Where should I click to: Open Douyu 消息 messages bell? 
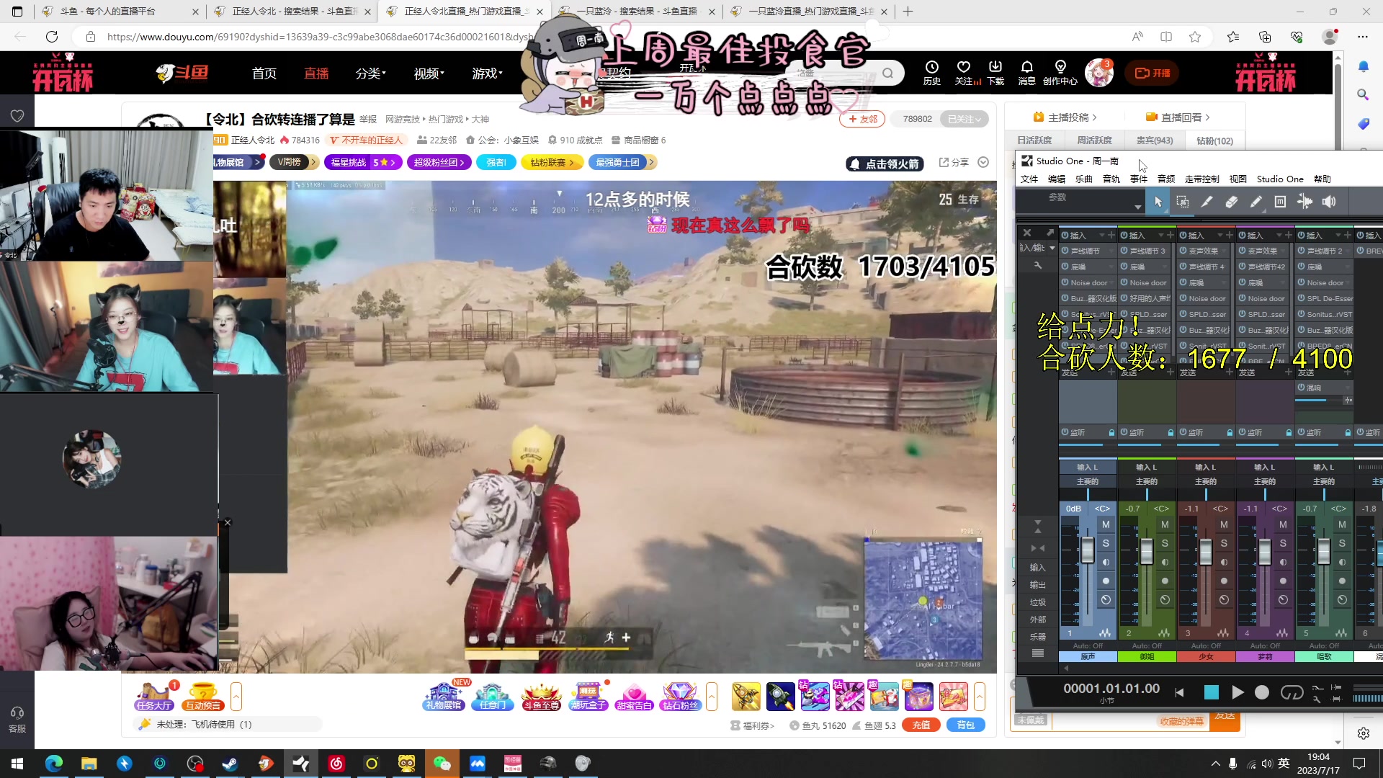tap(1027, 73)
